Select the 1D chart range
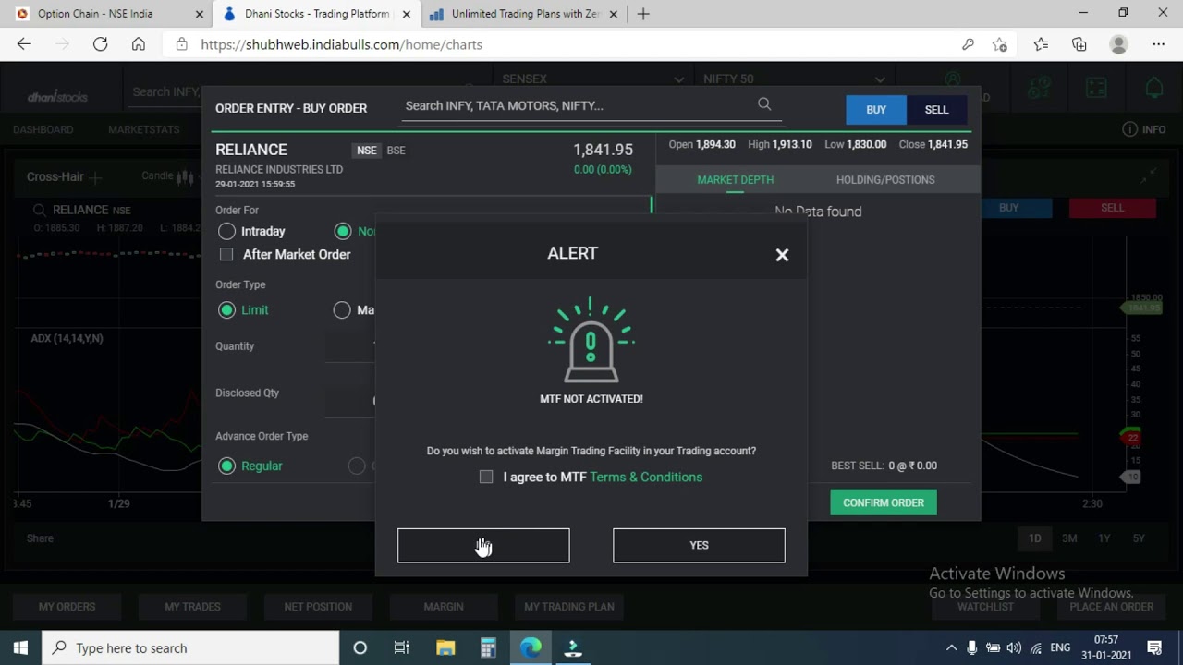This screenshot has width=1183, height=665. point(1035,538)
